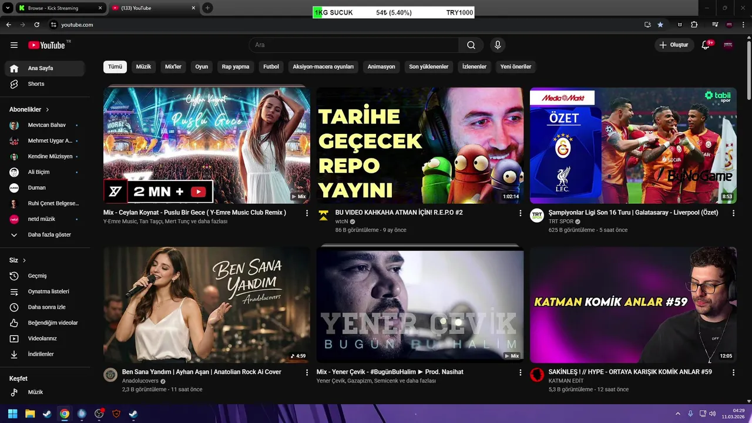Open a new browser tab with plus

click(207, 8)
